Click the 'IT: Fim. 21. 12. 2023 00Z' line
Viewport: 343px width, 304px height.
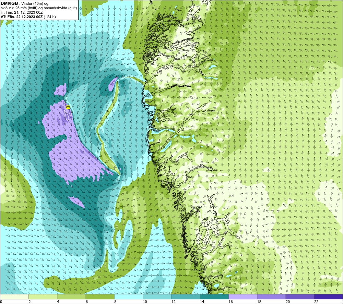click(22, 12)
